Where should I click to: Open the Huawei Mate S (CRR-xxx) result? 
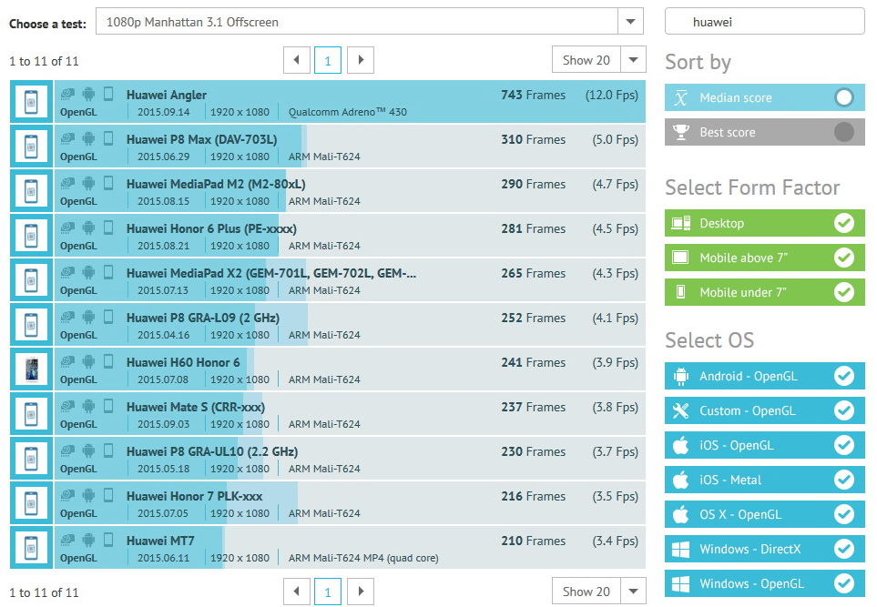196,407
